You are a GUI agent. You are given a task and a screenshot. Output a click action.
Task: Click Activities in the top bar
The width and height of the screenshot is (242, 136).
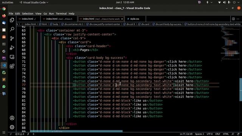click(x=8, y=2)
